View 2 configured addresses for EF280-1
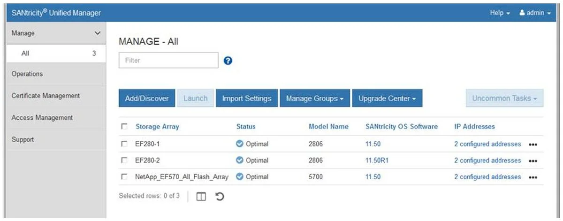 click(x=487, y=144)
